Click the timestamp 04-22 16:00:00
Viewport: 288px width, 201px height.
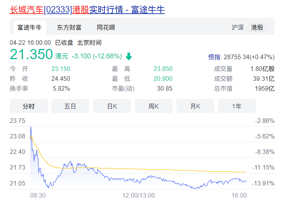tap(30, 43)
